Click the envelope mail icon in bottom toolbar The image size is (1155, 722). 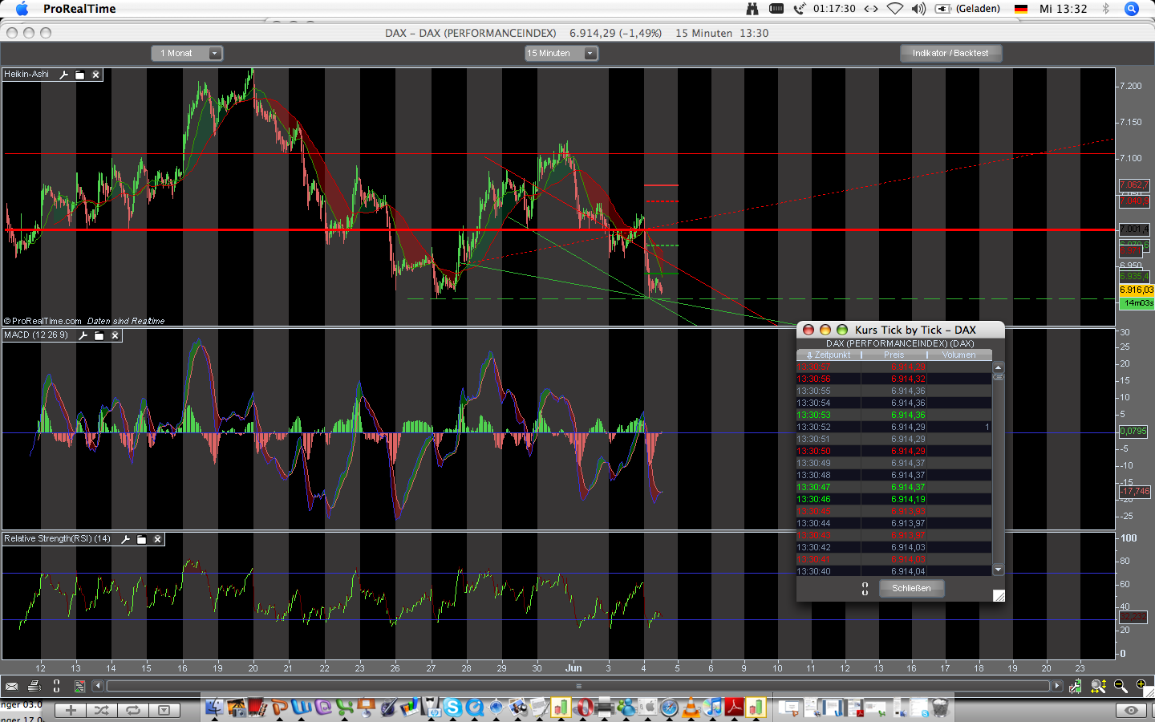click(x=11, y=686)
